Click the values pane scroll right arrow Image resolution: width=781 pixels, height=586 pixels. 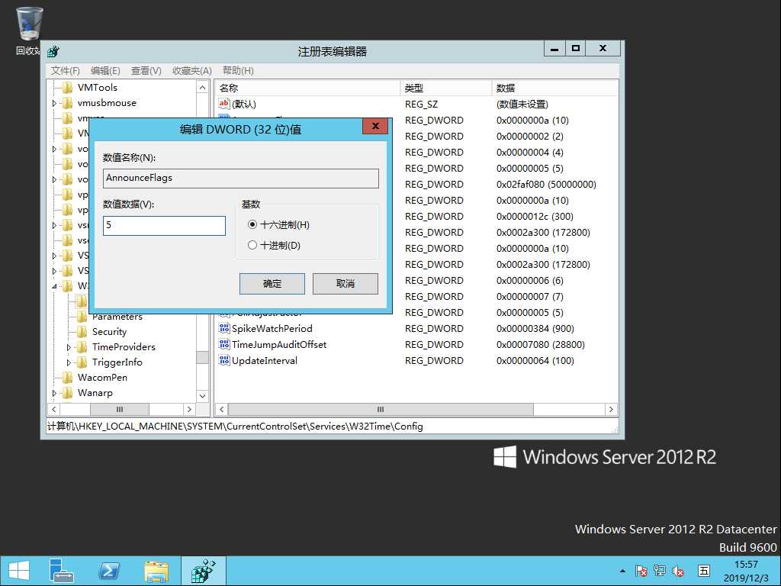pyautogui.click(x=611, y=410)
